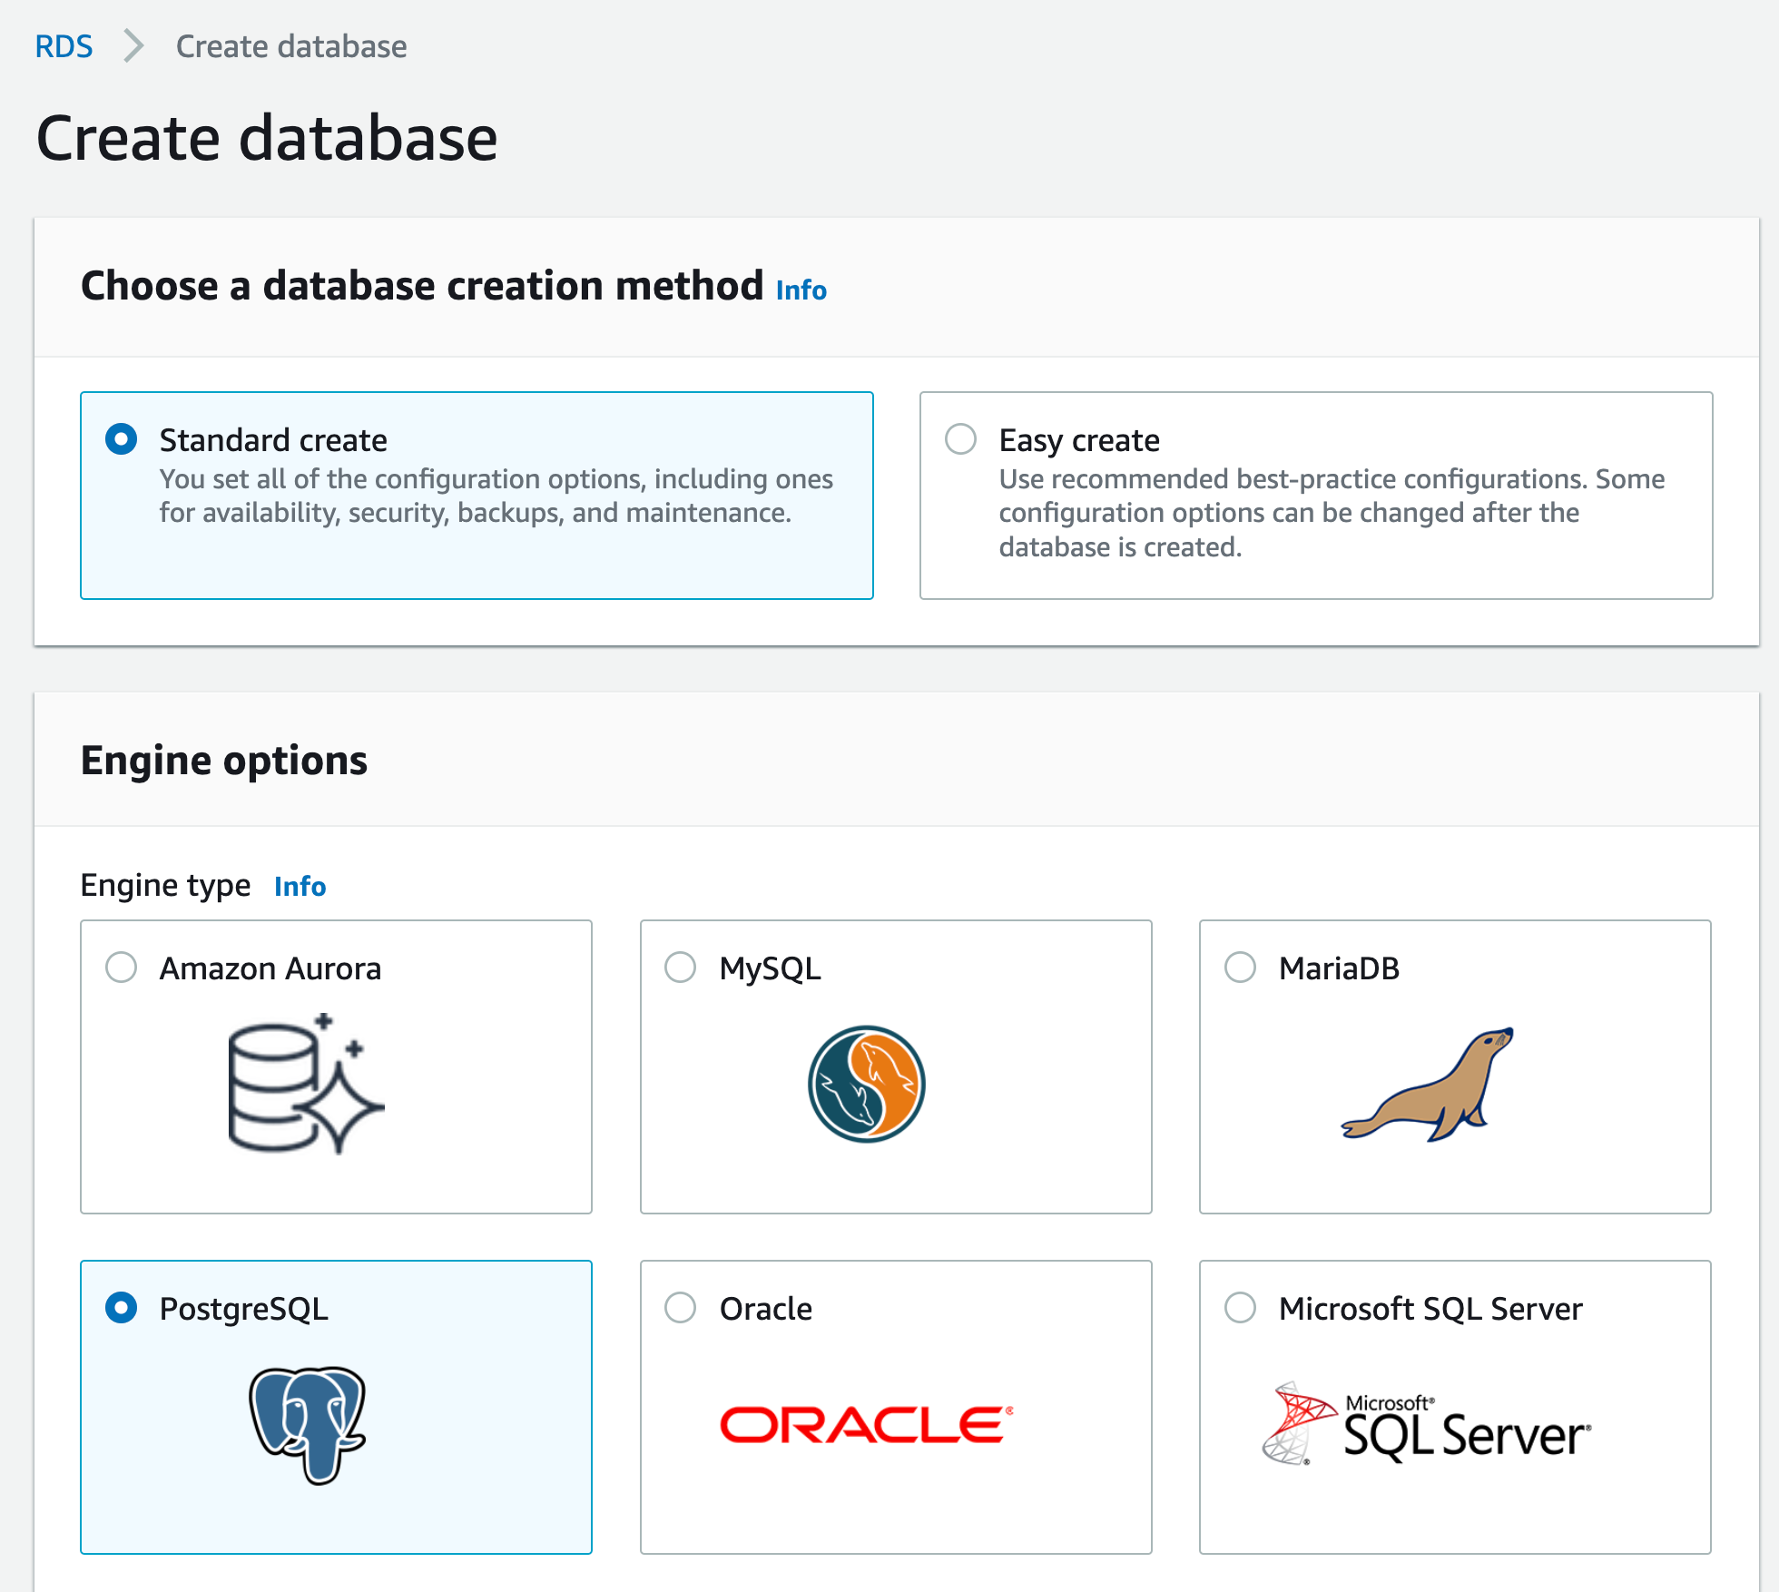Click the MySQL dolphin logo
The image size is (1779, 1592).
click(x=867, y=1084)
